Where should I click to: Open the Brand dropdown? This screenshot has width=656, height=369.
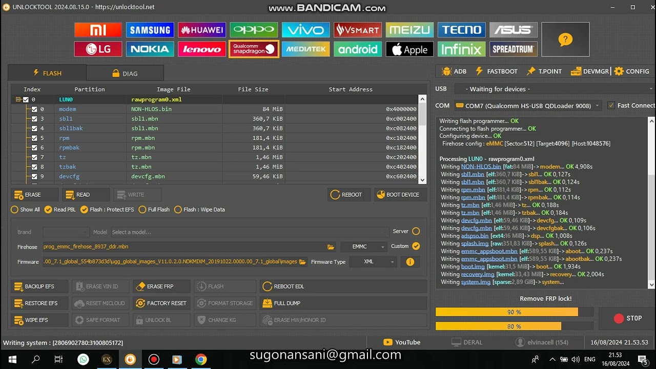pos(65,232)
